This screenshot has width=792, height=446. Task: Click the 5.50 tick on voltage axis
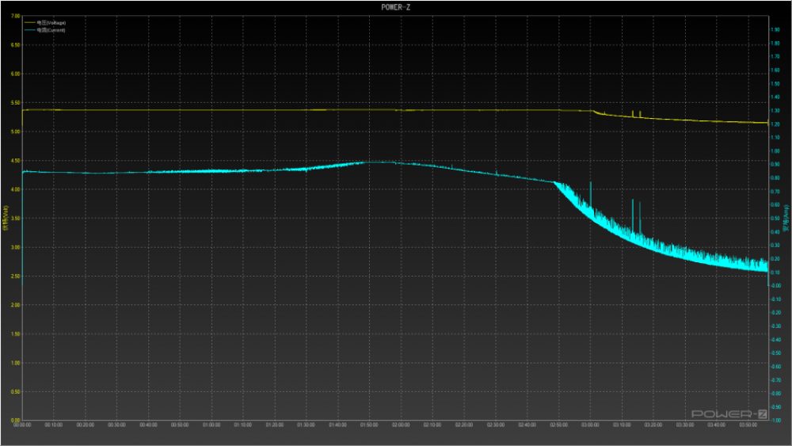click(15, 103)
